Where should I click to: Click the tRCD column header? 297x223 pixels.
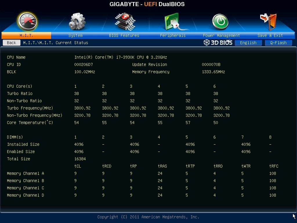tap(107, 166)
